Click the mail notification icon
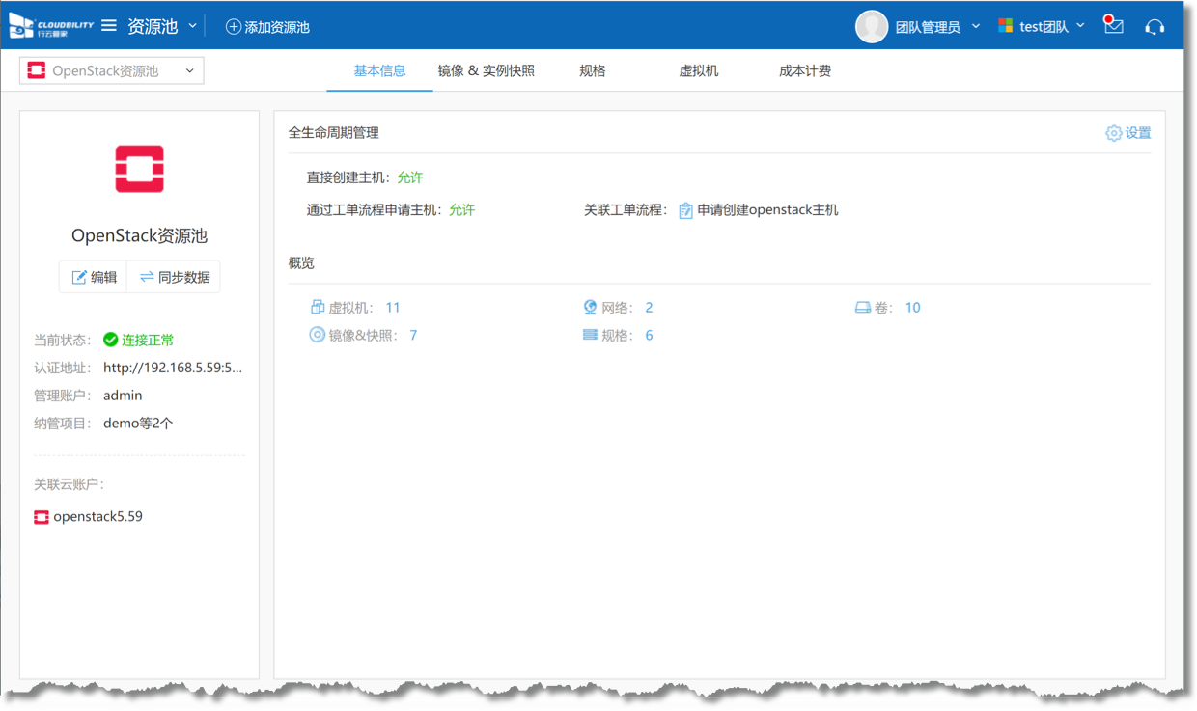This screenshot has height=711, width=1197. coord(1113,26)
